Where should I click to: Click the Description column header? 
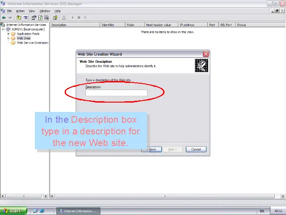point(75,25)
